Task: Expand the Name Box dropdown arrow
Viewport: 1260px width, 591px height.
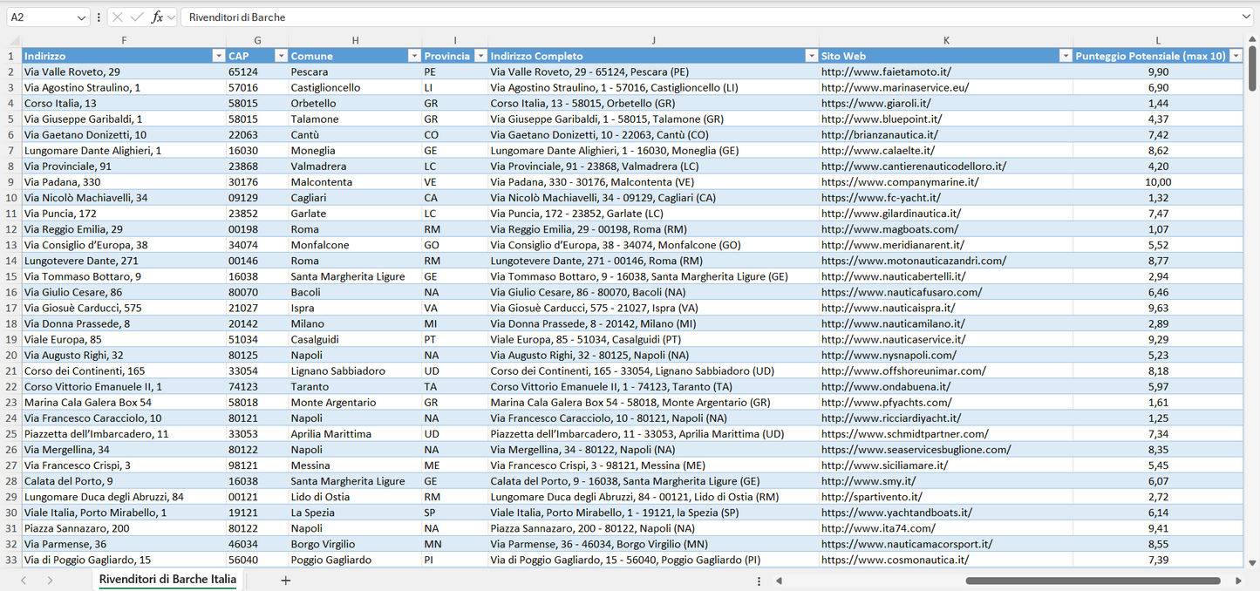Action: 82,17
